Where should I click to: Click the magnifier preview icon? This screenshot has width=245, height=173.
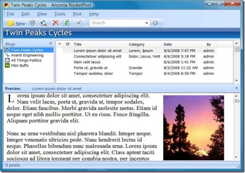[43, 23]
